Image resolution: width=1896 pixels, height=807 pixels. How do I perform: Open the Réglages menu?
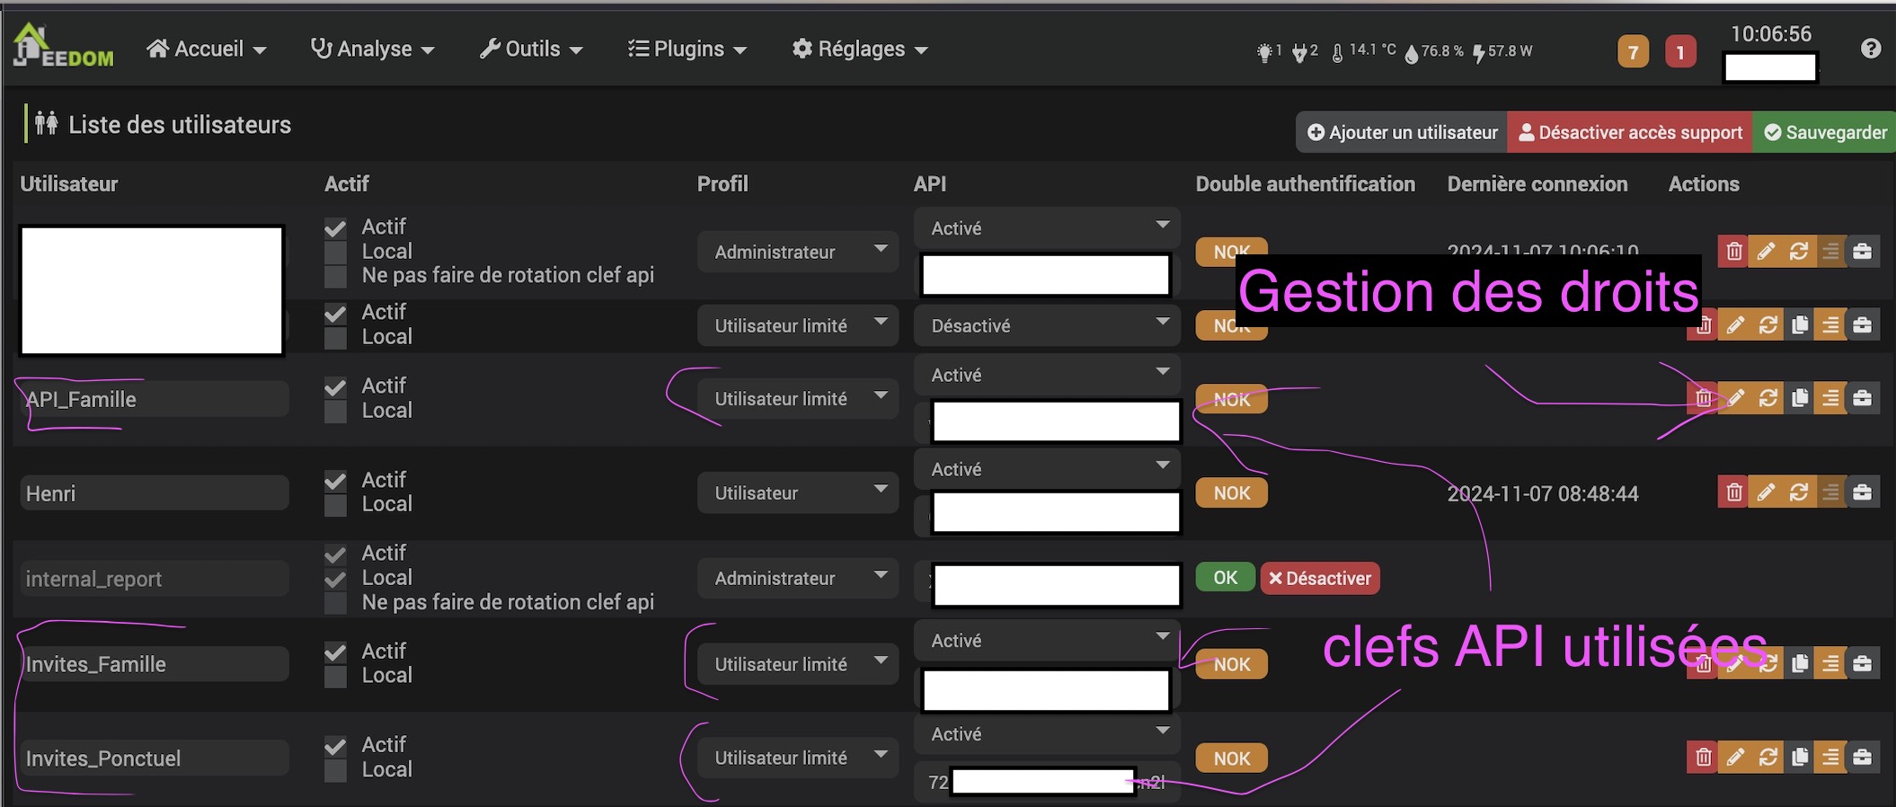click(x=860, y=49)
